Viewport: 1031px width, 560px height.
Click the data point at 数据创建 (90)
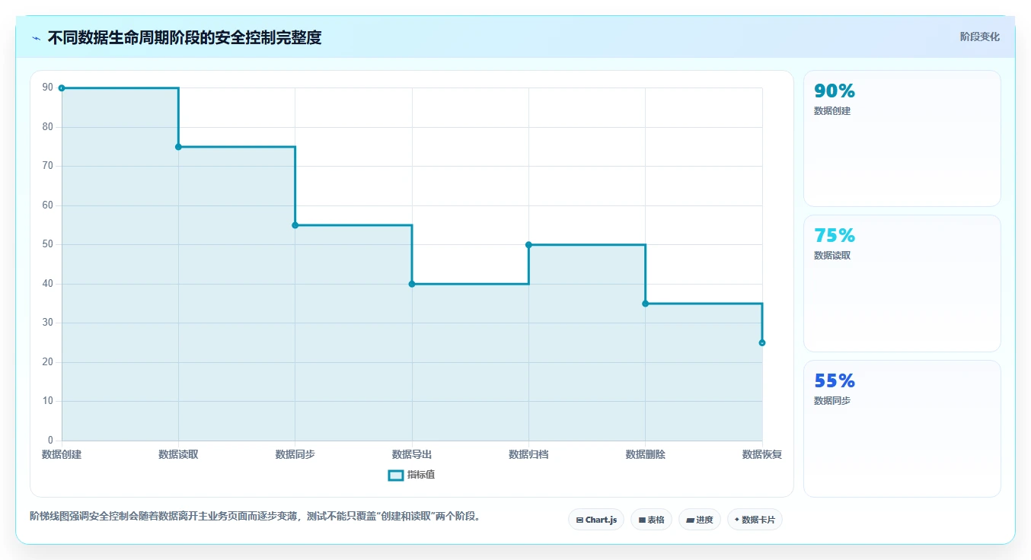click(x=62, y=88)
